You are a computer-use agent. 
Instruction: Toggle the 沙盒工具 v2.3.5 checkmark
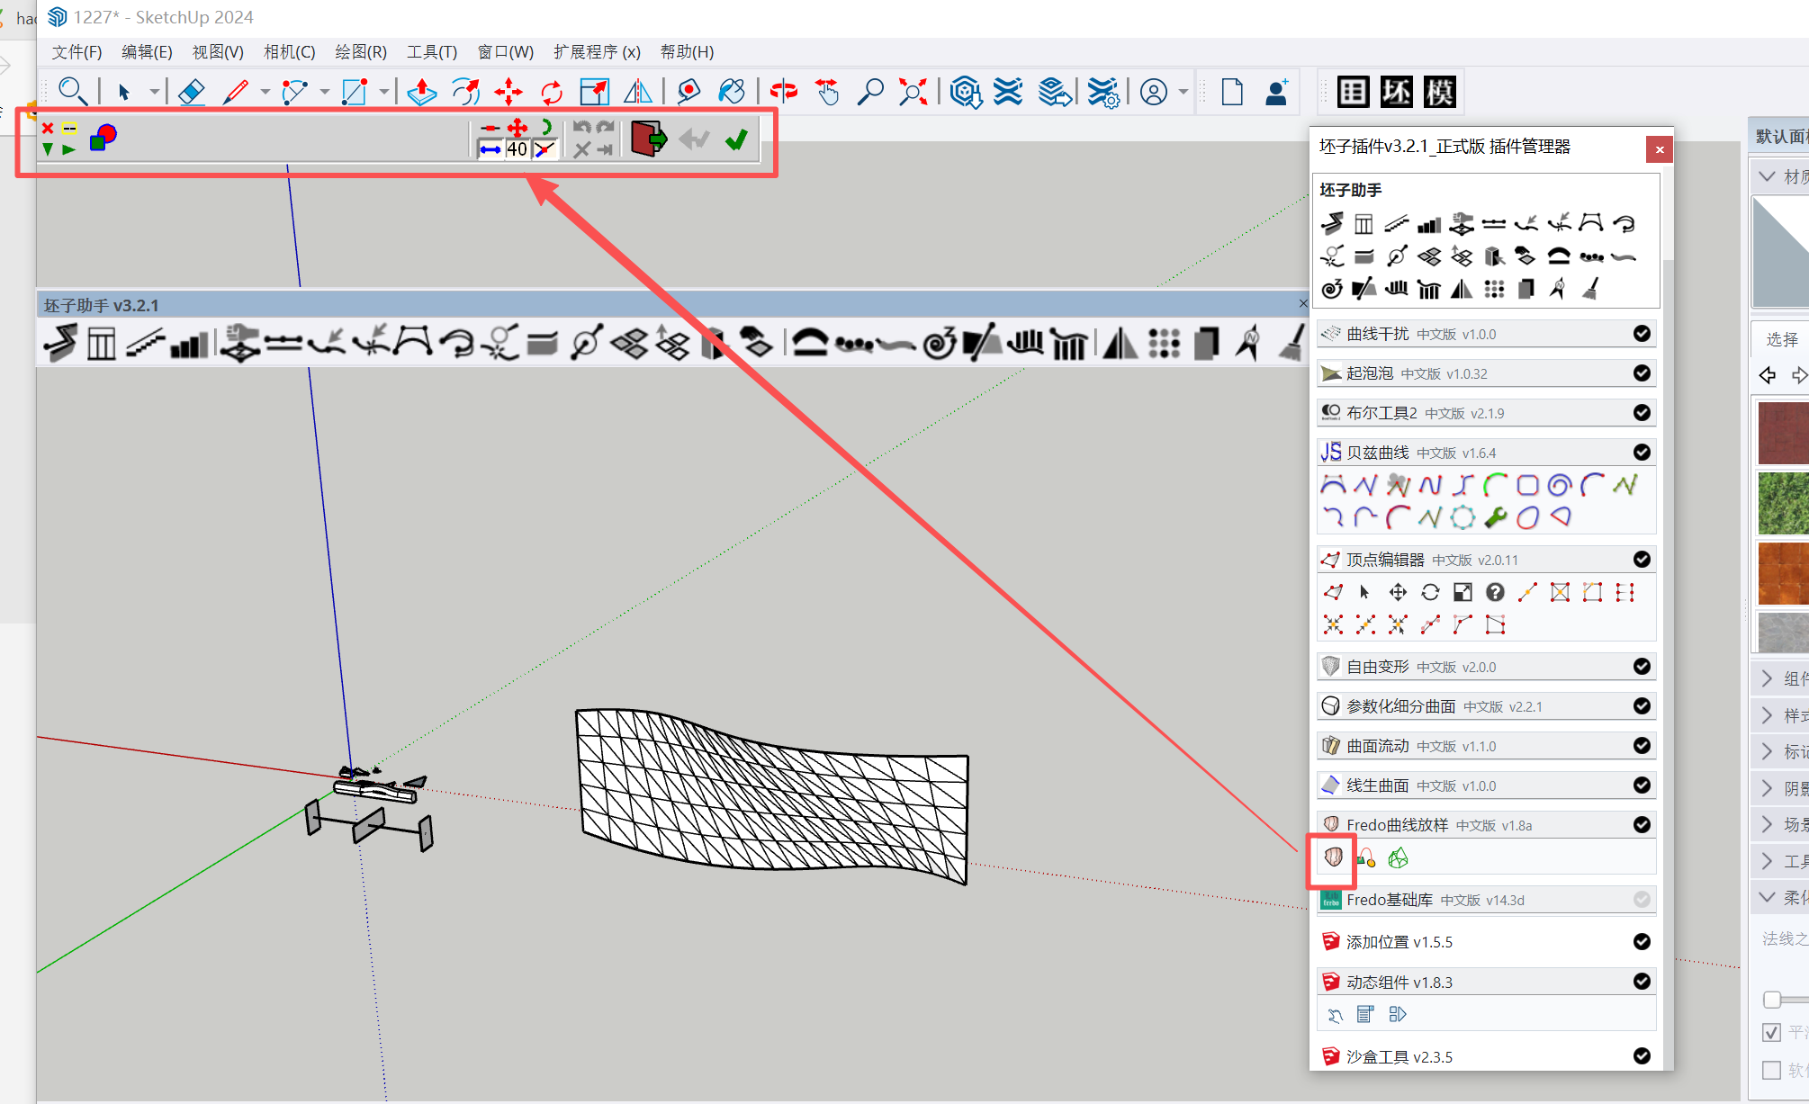1642,1056
